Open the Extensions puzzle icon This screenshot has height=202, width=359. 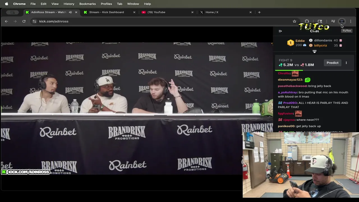307,21
